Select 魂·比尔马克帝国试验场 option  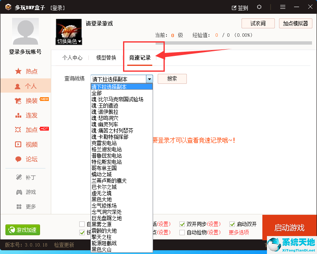point(122,99)
